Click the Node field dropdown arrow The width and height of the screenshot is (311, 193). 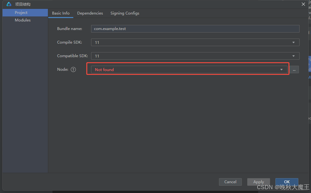click(281, 69)
